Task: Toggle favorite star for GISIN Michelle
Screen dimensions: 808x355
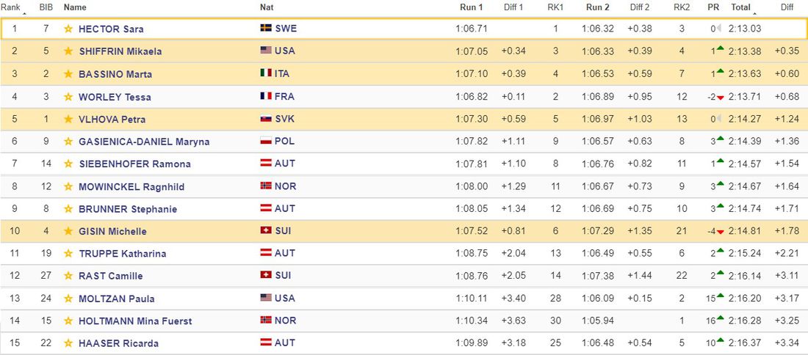Action: click(68, 232)
